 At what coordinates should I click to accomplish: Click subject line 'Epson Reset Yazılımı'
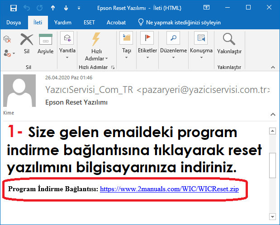(76, 102)
